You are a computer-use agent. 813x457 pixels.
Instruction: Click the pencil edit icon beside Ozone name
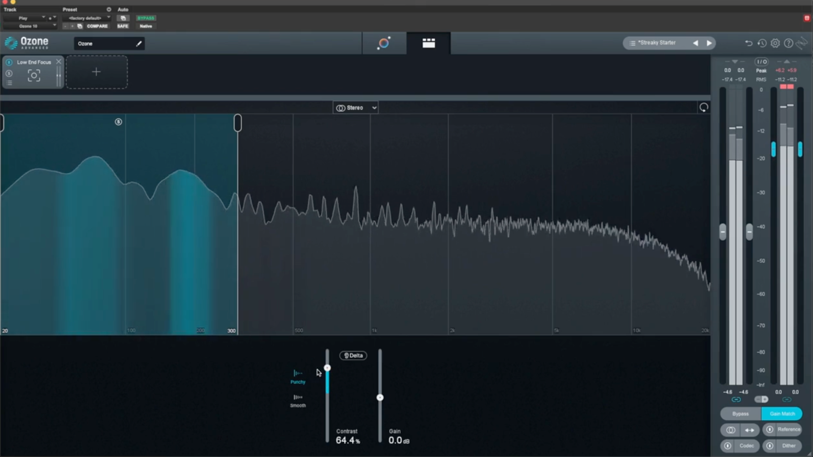[x=138, y=44]
